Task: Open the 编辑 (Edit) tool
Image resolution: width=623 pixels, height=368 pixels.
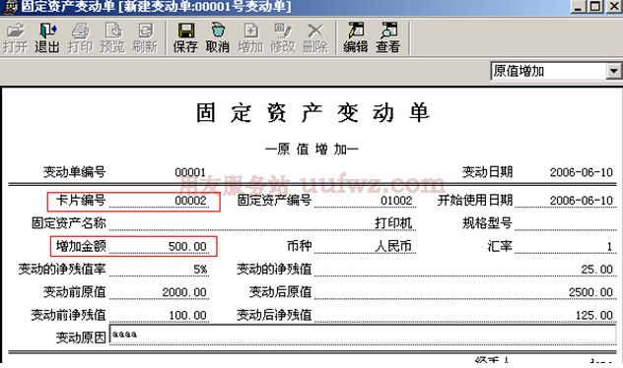Action: pyautogui.click(x=356, y=38)
